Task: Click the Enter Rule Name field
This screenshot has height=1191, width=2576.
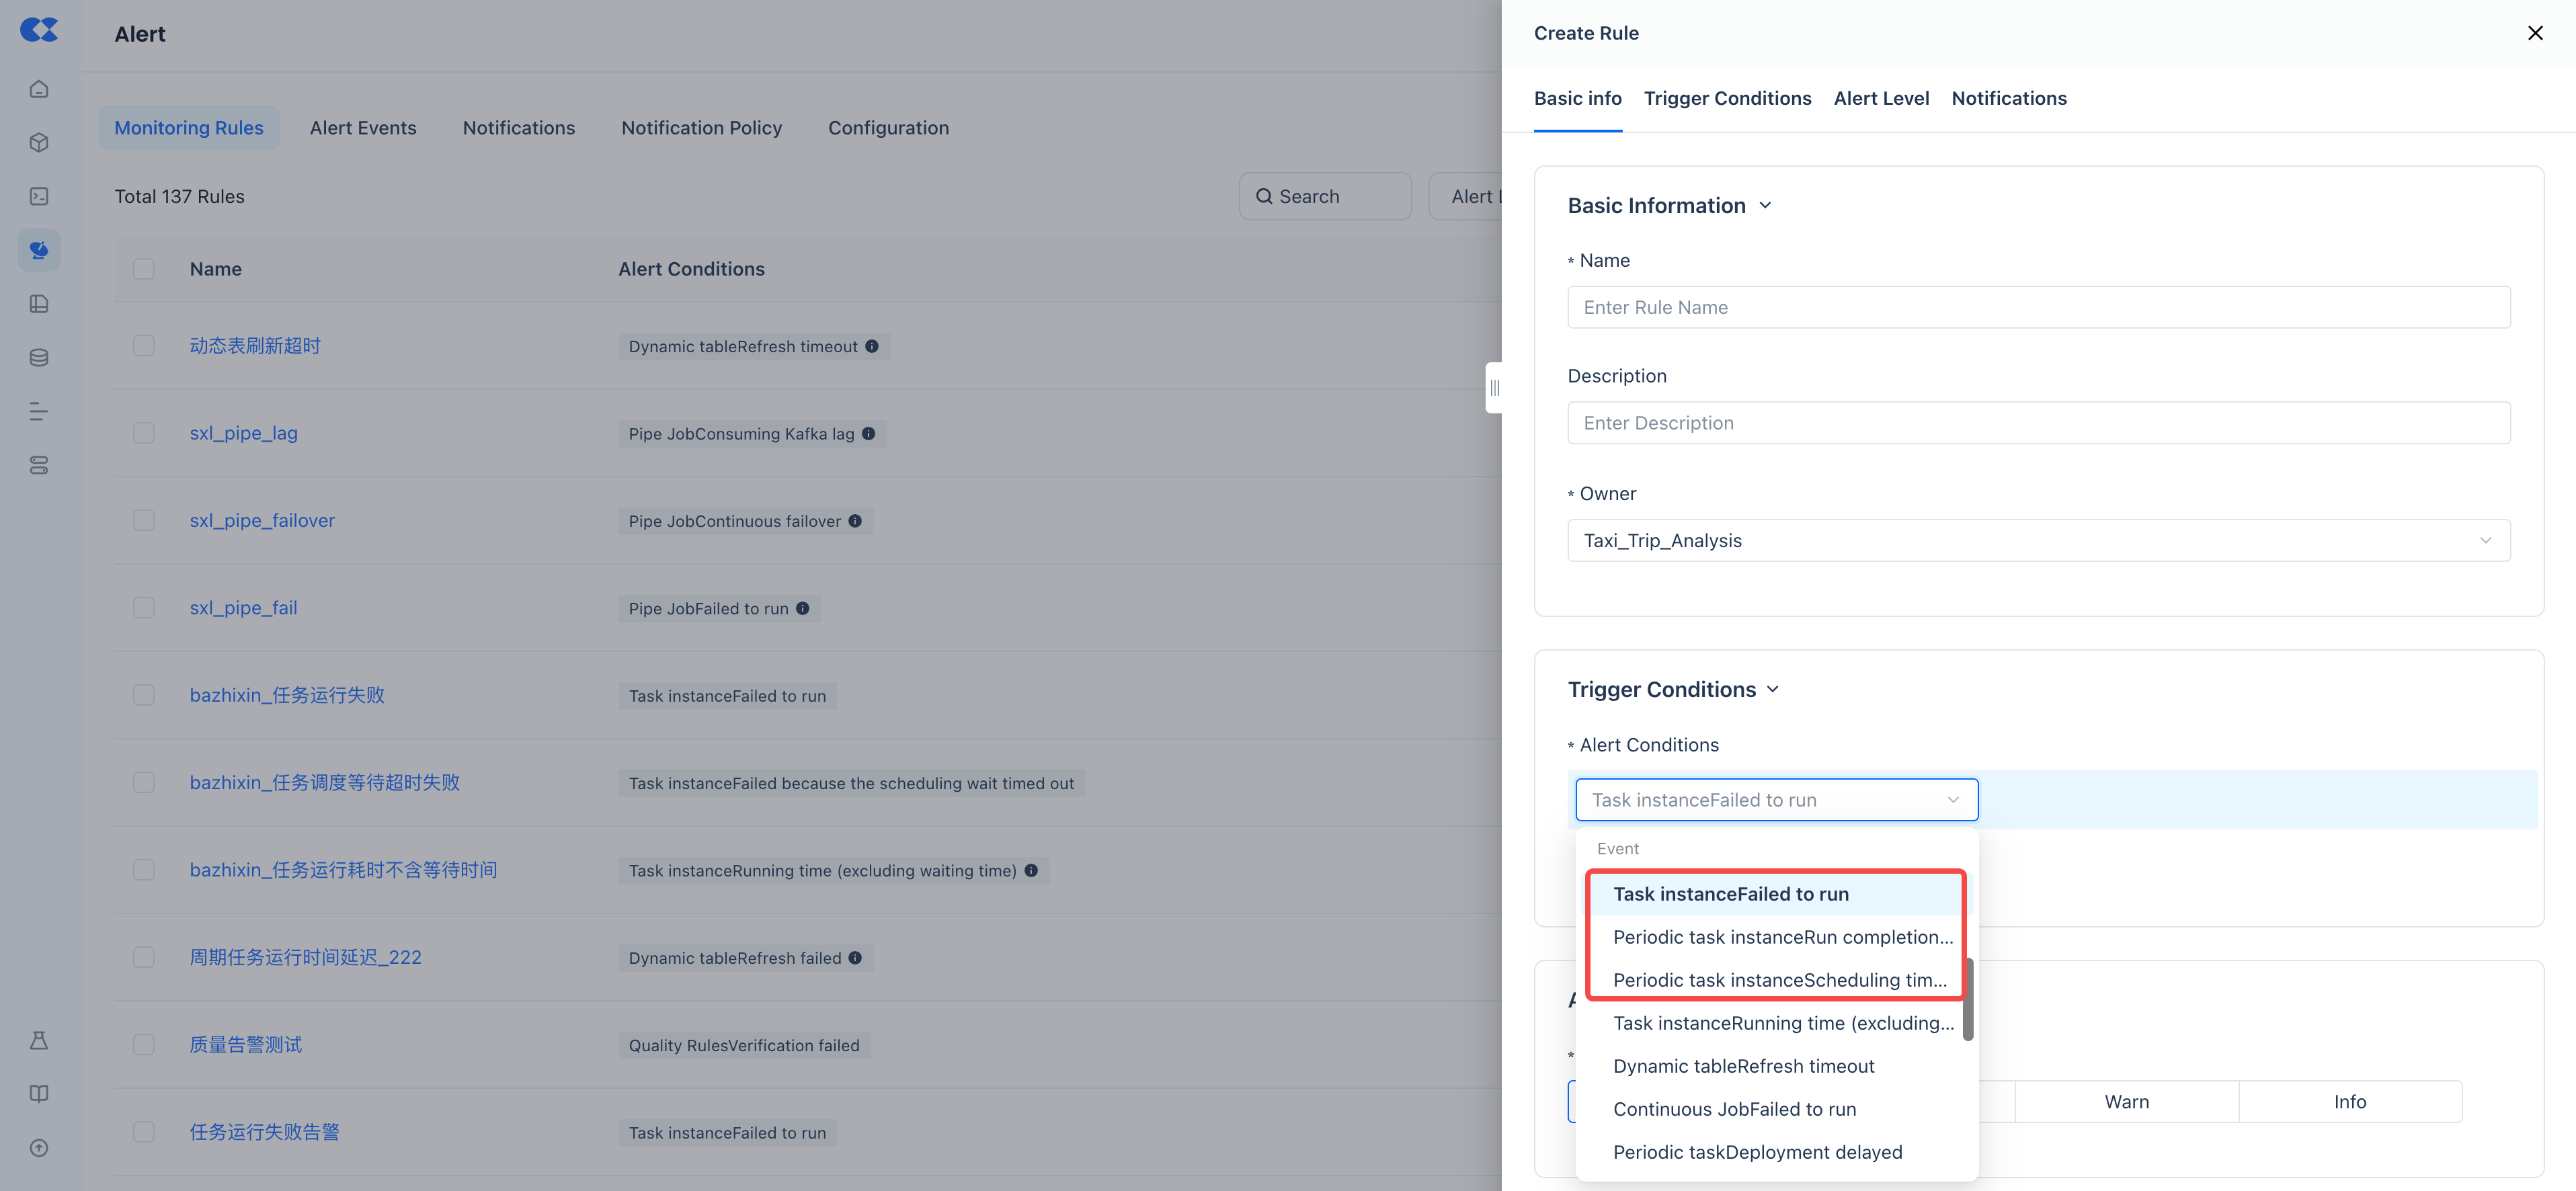Action: coord(2038,307)
